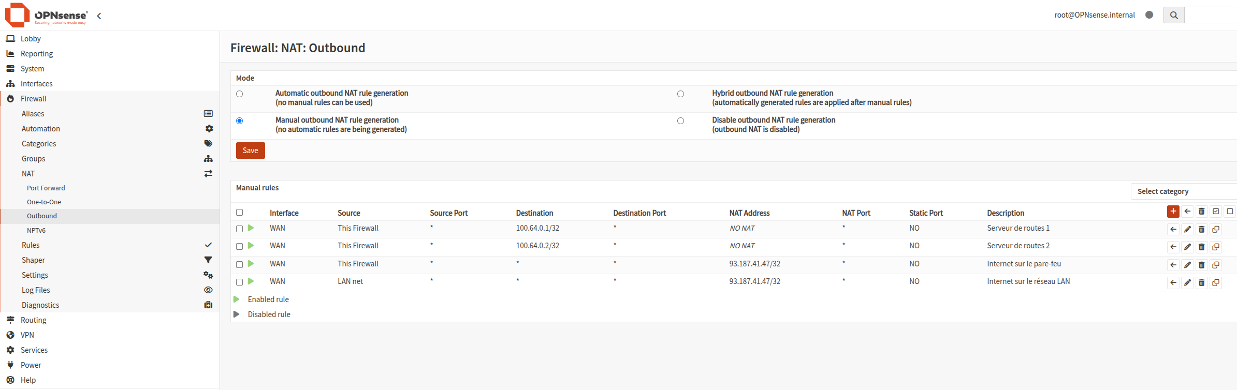Click the Save button under Mode
Screen dimensions: 1237x390
tap(251, 151)
